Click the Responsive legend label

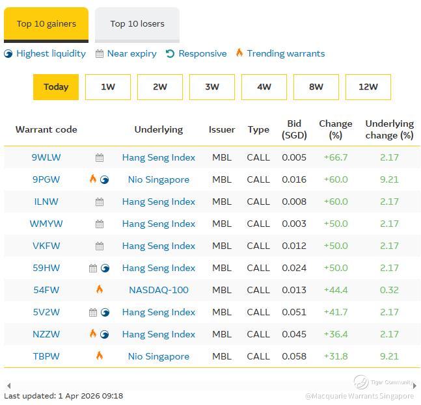pyautogui.click(x=203, y=54)
